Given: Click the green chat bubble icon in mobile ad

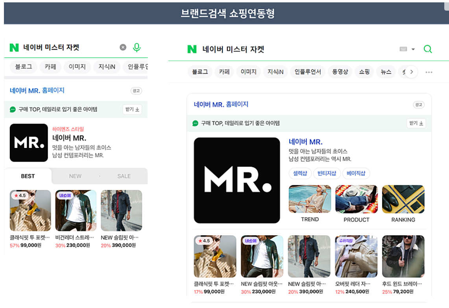Looking at the screenshot, I should click(13, 109).
